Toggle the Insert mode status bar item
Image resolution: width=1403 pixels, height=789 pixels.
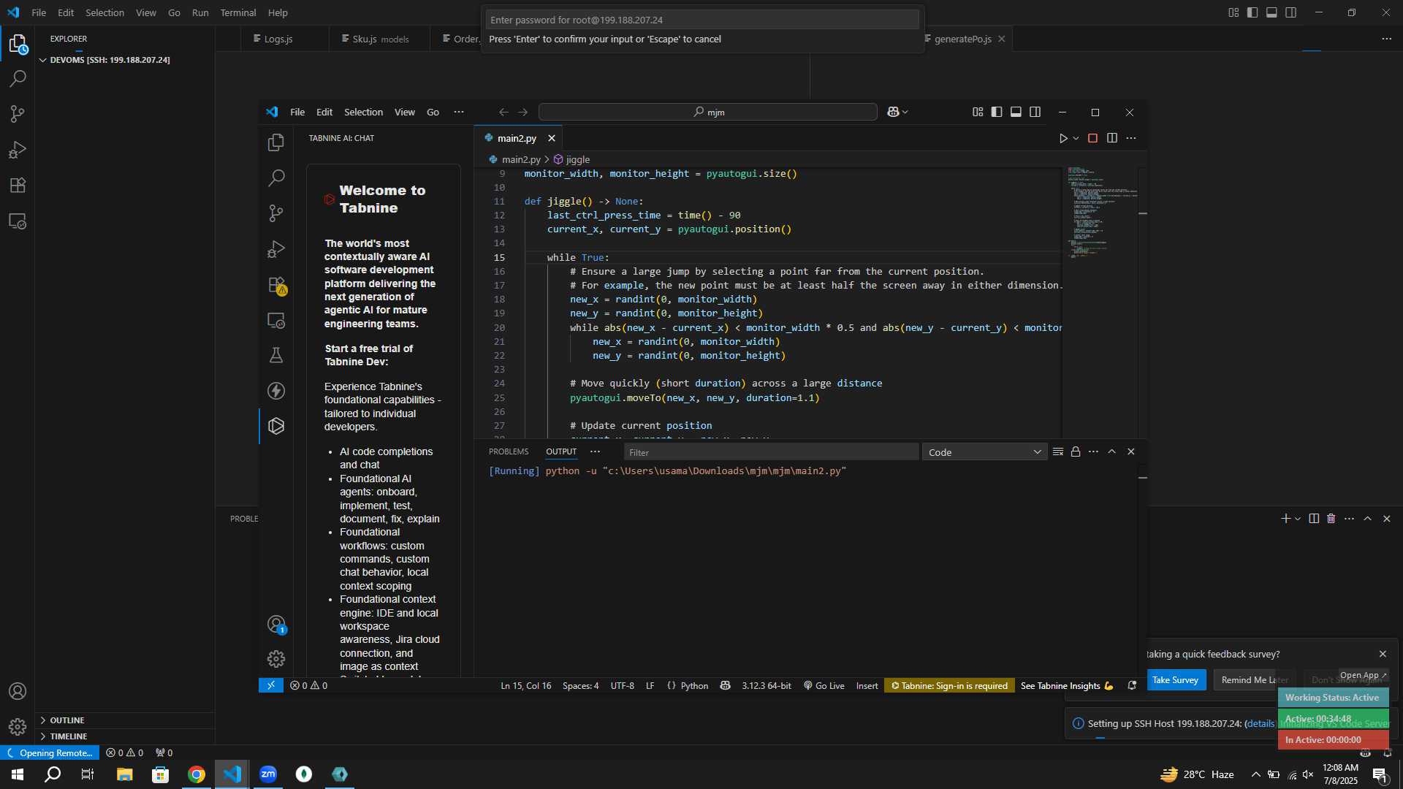click(867, 685)
